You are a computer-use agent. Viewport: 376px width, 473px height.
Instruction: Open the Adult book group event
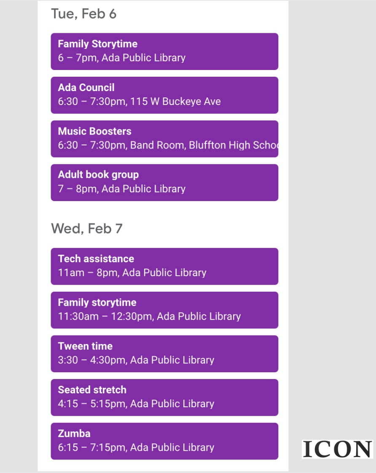pos(164,183)
